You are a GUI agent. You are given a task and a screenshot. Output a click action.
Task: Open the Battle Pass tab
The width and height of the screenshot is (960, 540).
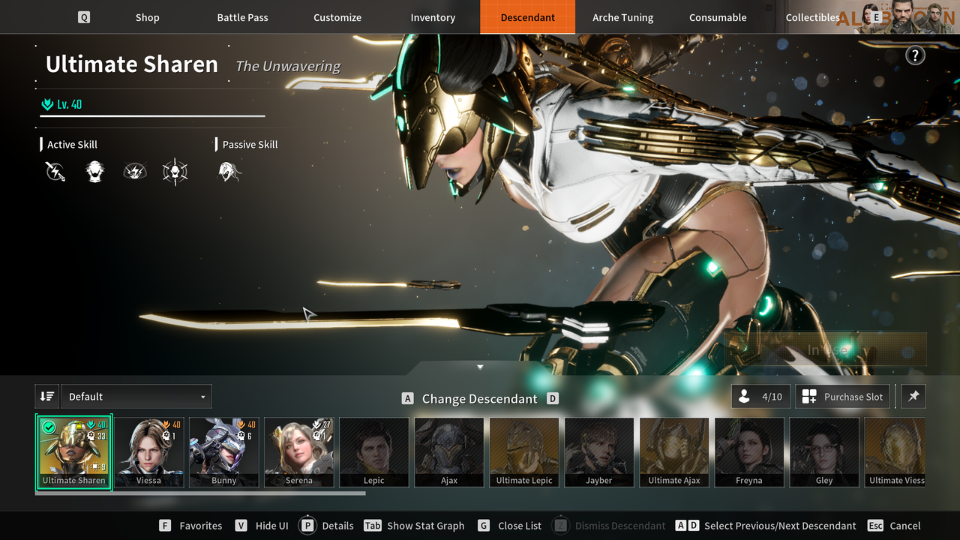click(242, 17)
